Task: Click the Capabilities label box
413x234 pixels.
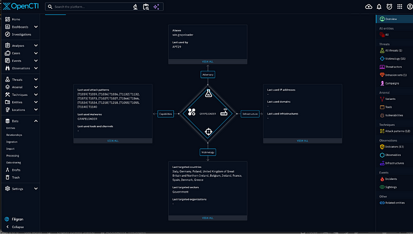Action: [166, 114]
